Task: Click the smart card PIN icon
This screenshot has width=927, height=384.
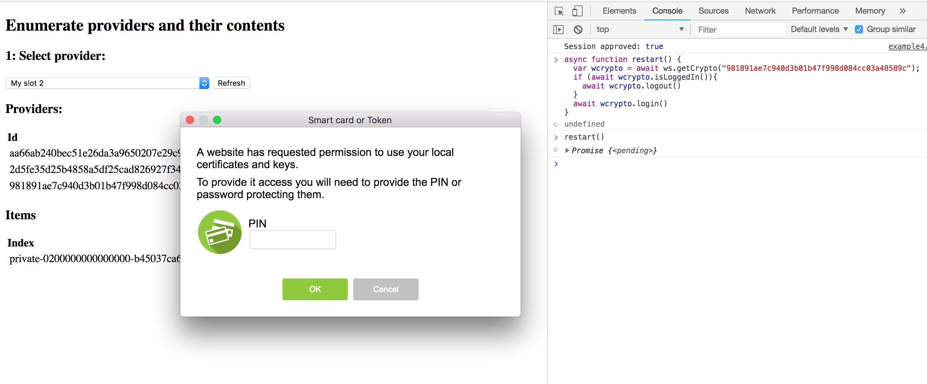Action: click(219, 232)
